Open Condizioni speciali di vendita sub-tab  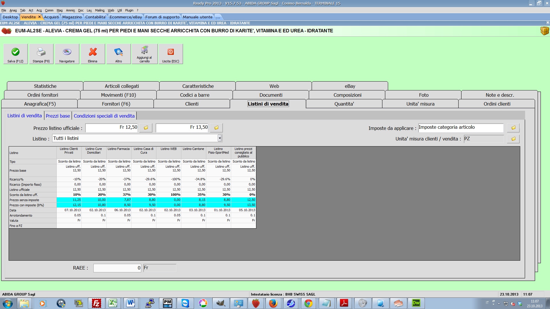pos(104,116)
